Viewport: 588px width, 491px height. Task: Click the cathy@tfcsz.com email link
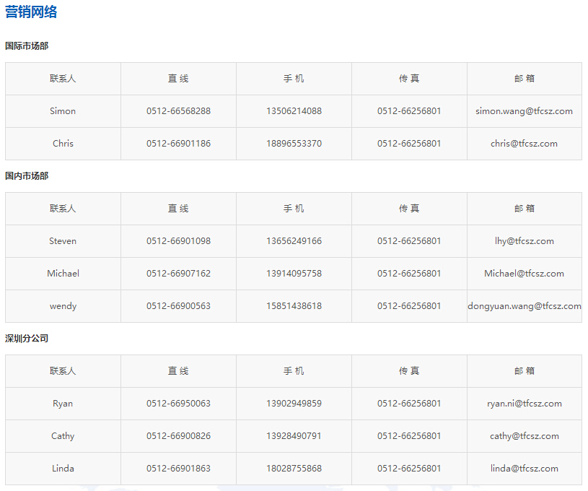click(524, 436)
